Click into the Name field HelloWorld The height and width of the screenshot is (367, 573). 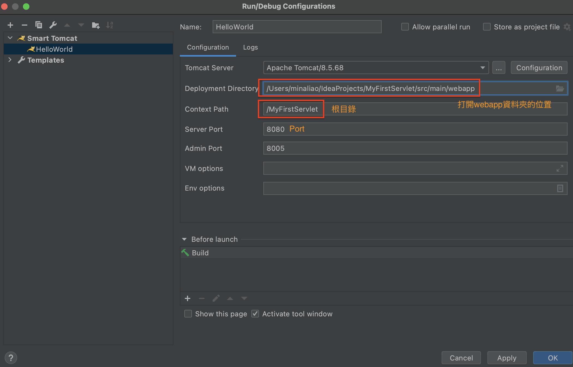pyautogui.click(x=297, y=27)
